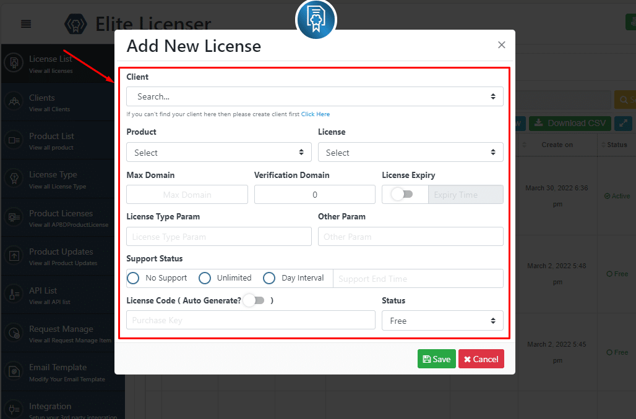Click the Integration sidebar icon
The height and width of the screenshot is (419, 636).
pyautogui.click(x=14, y=408)
